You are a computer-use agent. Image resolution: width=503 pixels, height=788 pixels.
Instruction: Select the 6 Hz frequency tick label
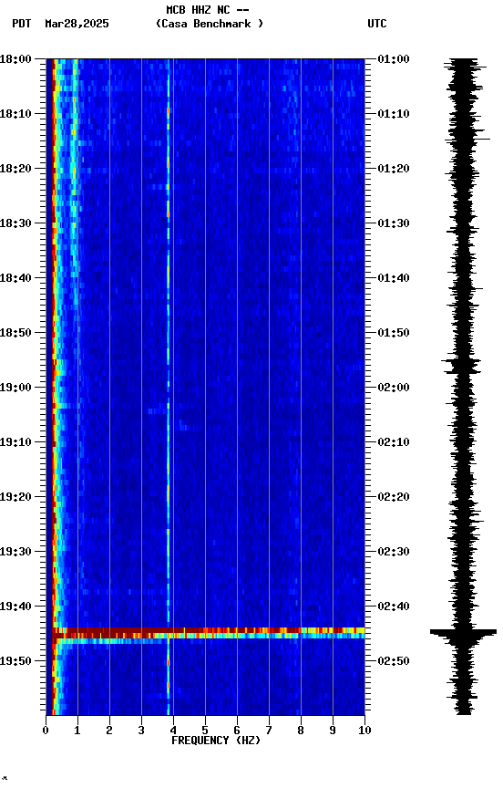(237, 731)
